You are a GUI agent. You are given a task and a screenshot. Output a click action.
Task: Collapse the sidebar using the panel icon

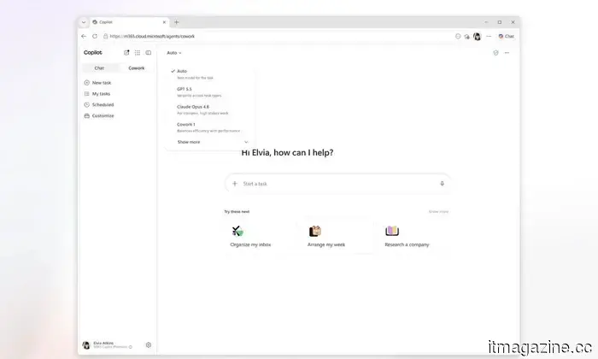coord(149,53)
